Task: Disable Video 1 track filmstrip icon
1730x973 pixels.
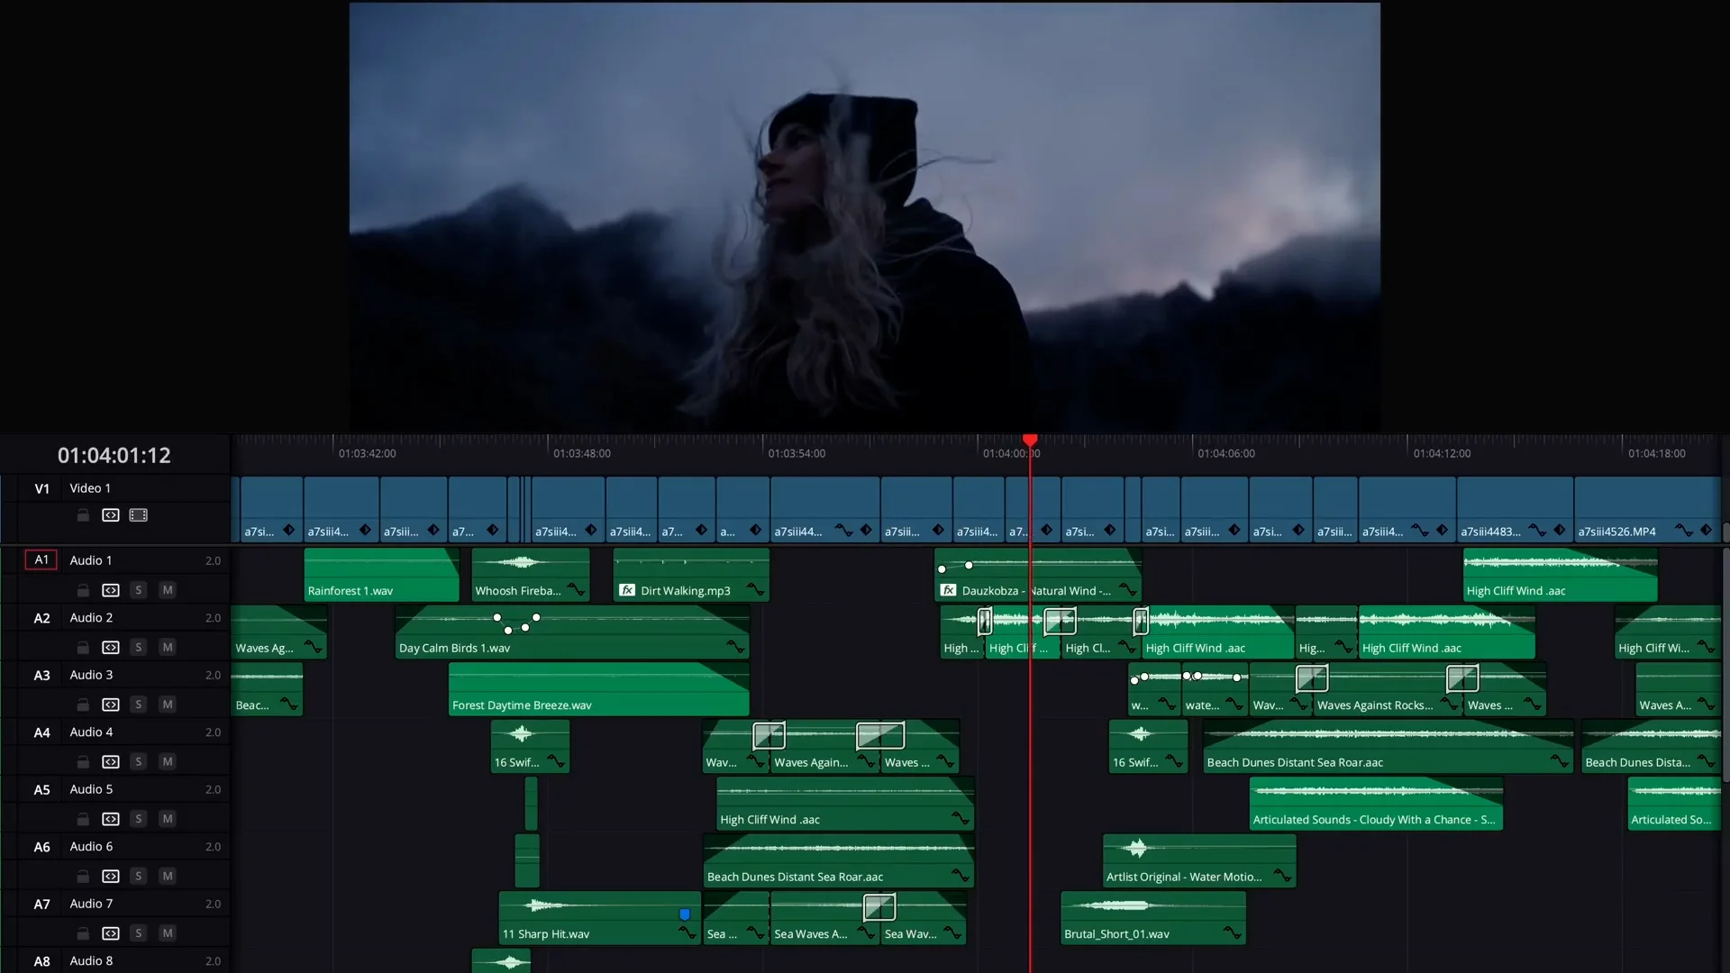Action: [x=138, y=515]
